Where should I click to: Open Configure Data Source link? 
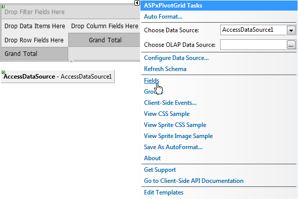[176, 58]
